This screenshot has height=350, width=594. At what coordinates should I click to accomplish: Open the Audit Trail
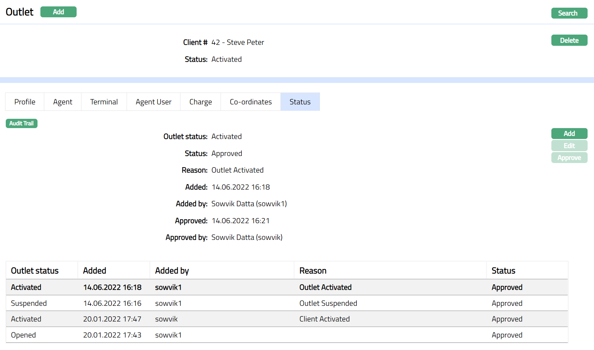[21, 123]
